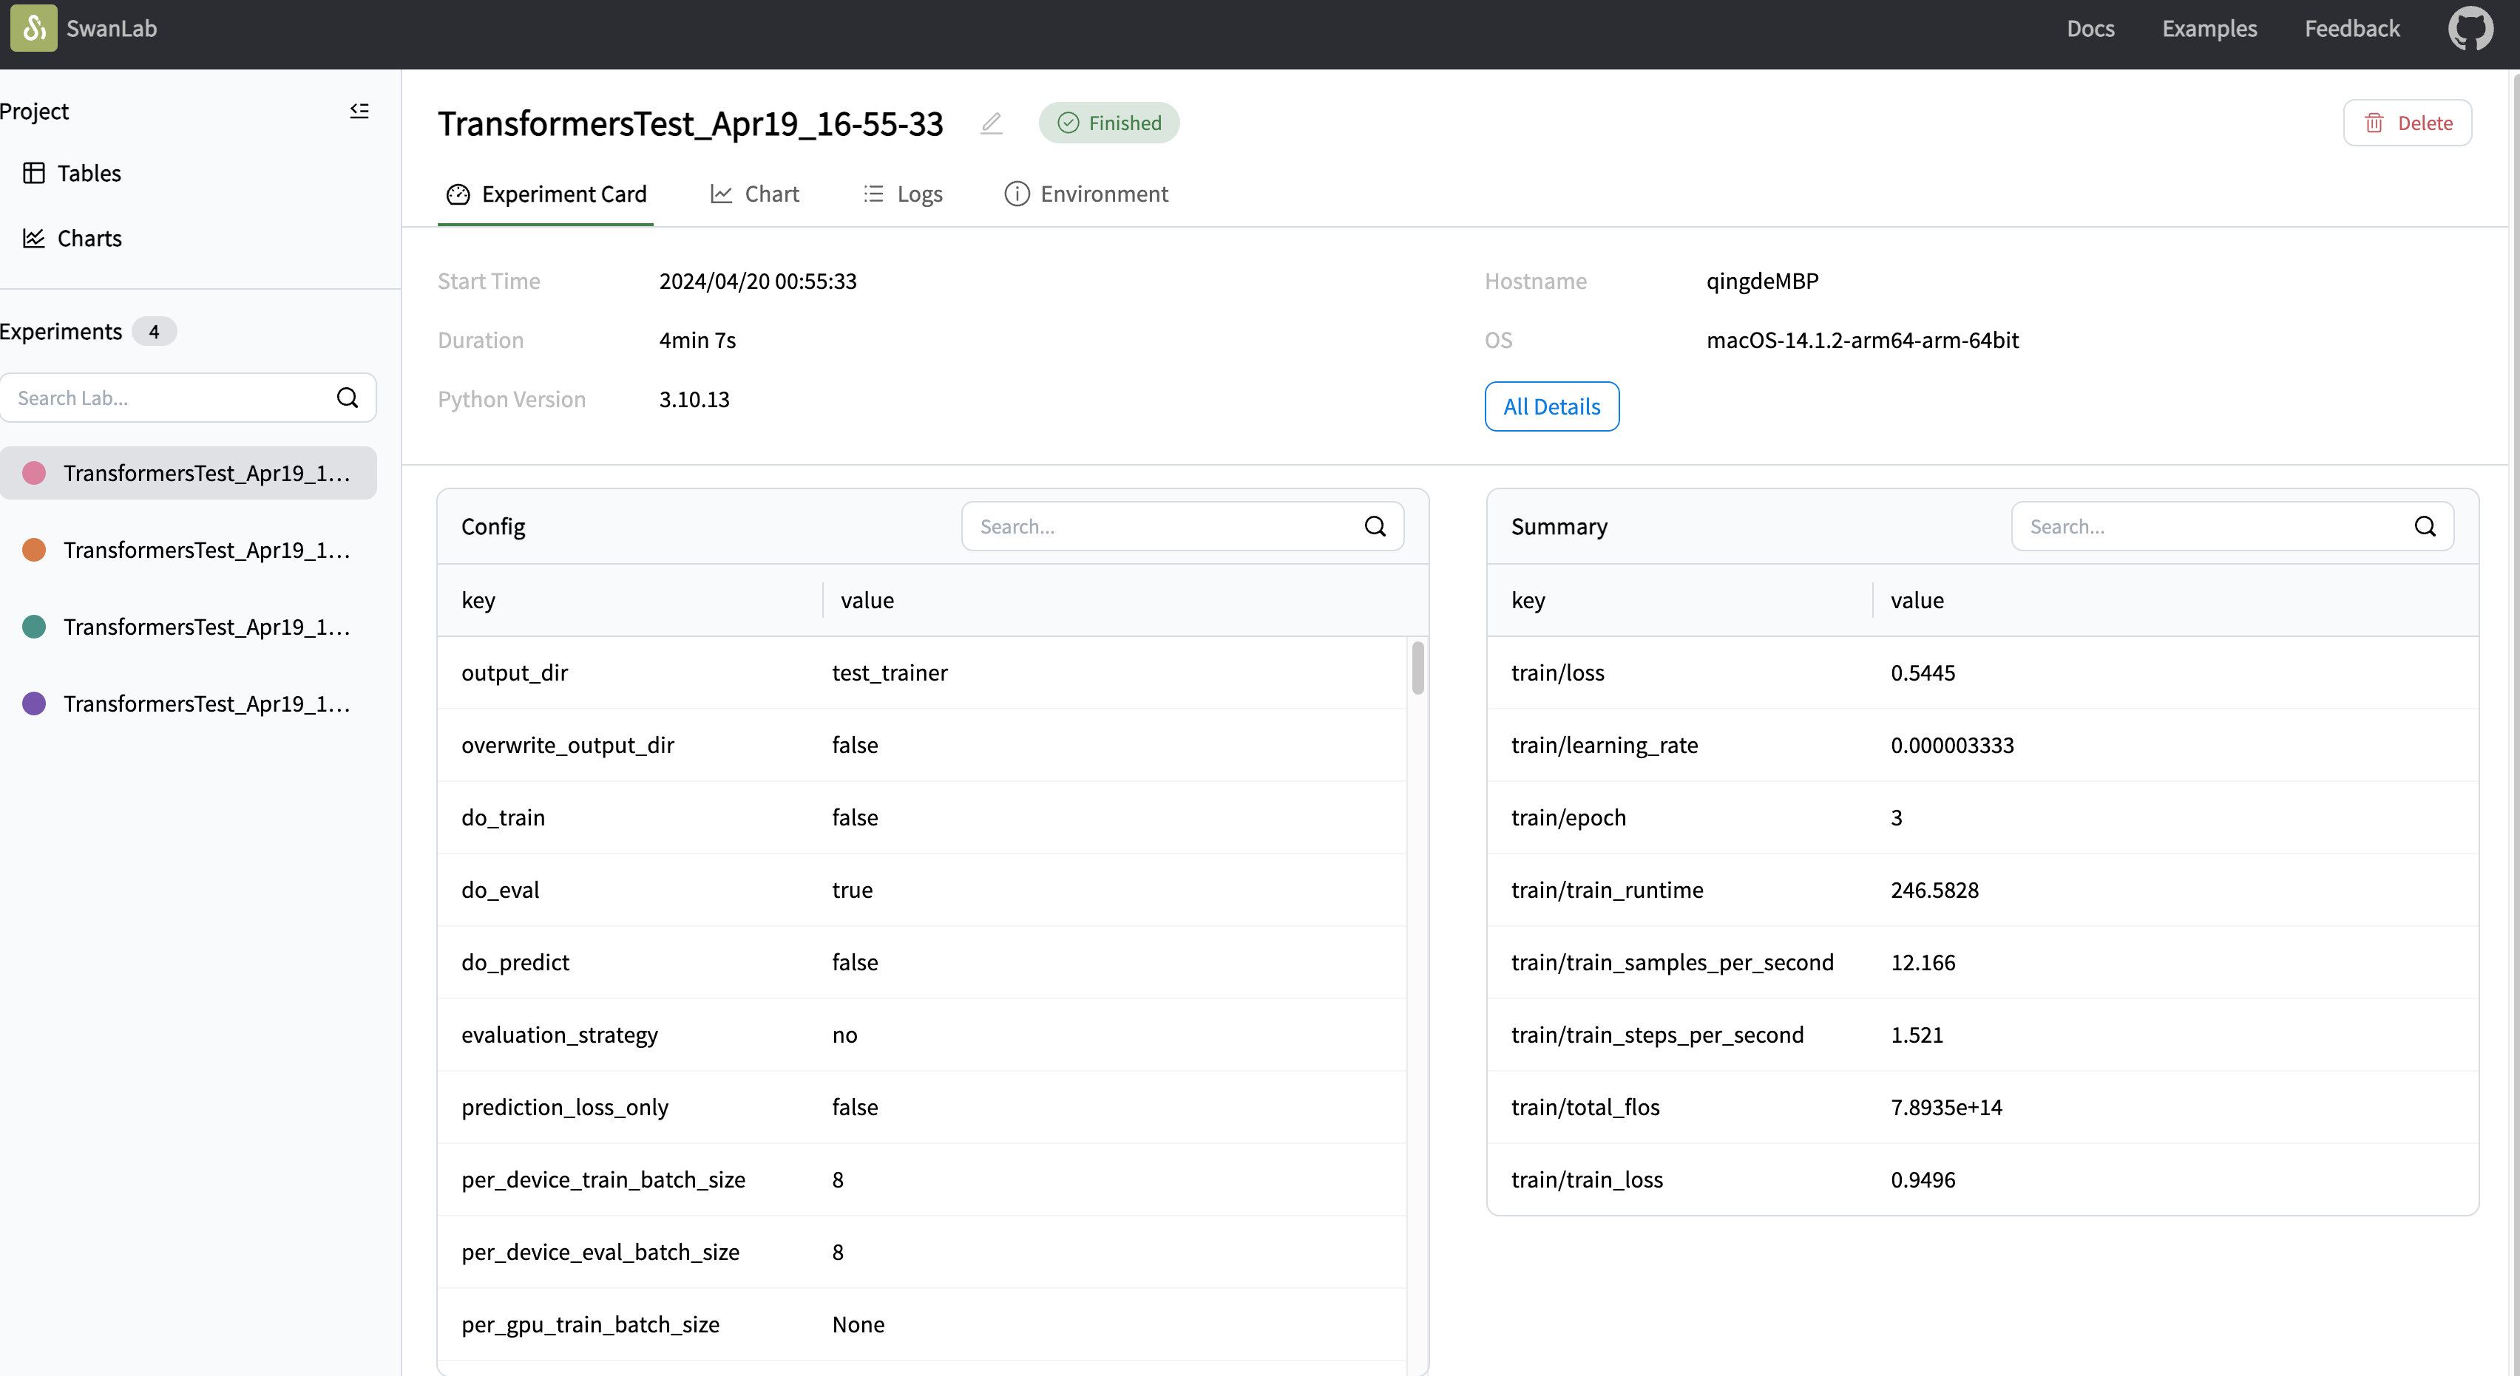Image resolution: width=2520 pixels, height=1376 pixels.
Task: Focus the Config search field
Action: 1182,527
